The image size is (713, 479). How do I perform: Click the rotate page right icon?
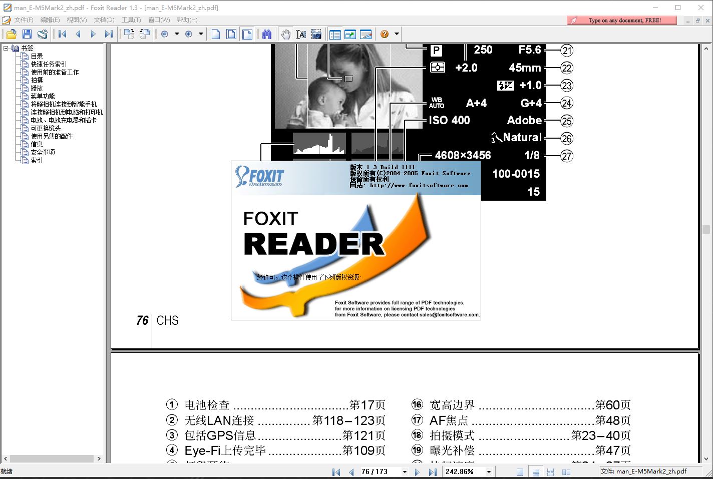pyautogui.click(x=129, y=34)
